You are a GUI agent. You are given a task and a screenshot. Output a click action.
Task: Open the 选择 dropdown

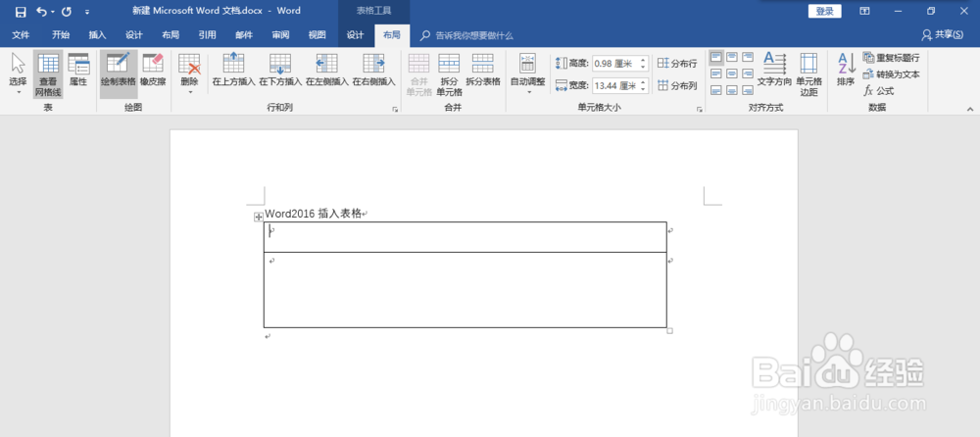(x=18, y=74)
